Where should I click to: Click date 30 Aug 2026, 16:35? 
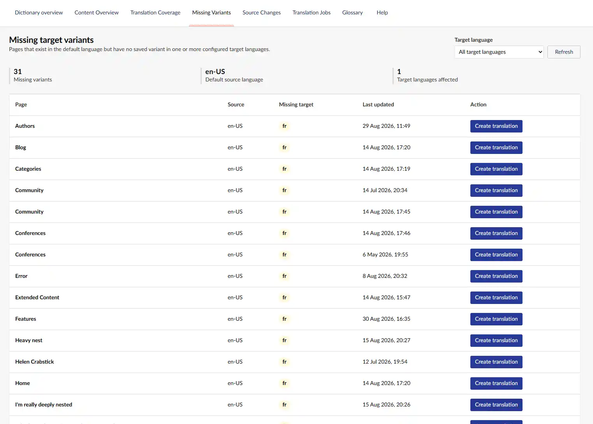[386, 319]
